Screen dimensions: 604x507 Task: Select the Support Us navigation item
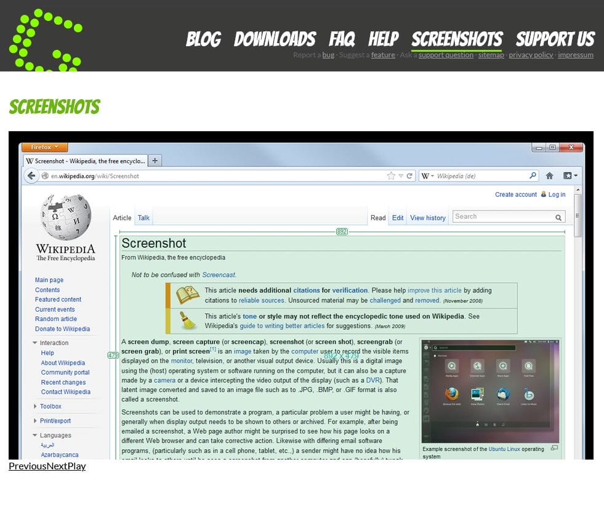[555, 39]
